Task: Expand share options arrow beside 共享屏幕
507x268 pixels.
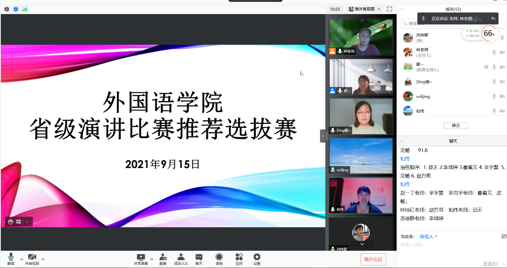Action: click(152, 259)
